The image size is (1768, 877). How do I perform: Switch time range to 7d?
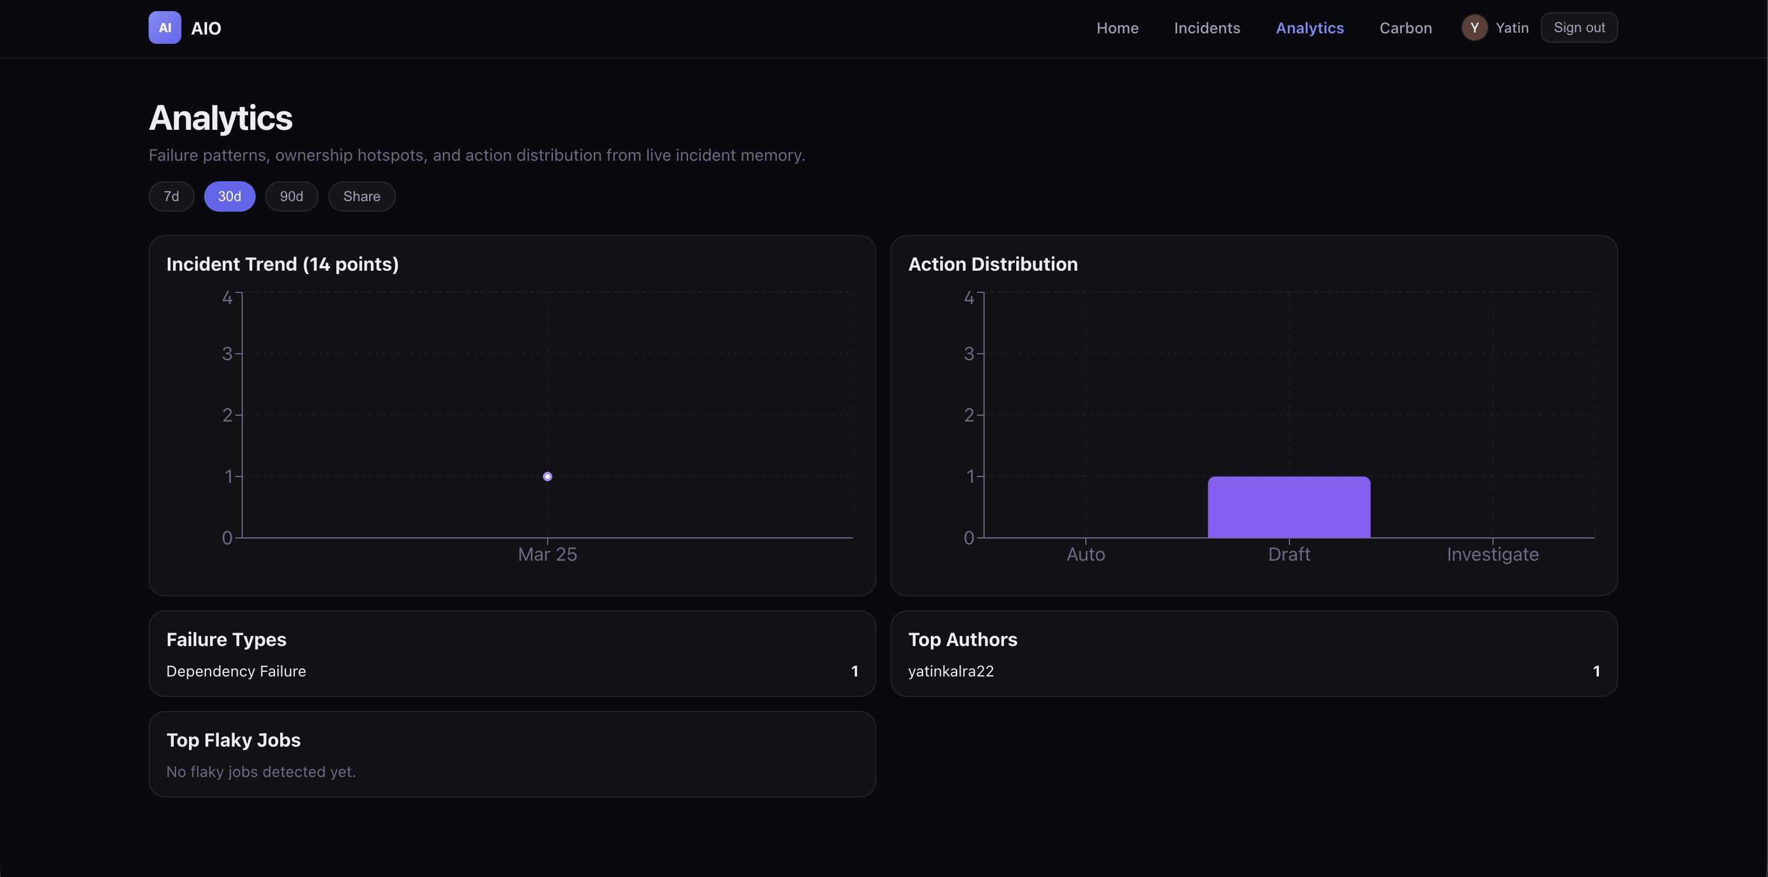point(171,196)
